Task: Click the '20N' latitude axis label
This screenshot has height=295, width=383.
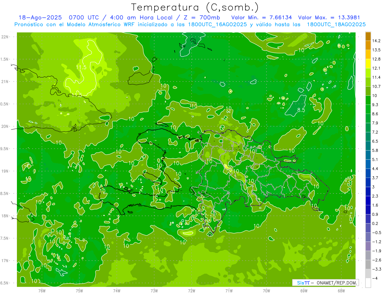Action: point(5,126)
